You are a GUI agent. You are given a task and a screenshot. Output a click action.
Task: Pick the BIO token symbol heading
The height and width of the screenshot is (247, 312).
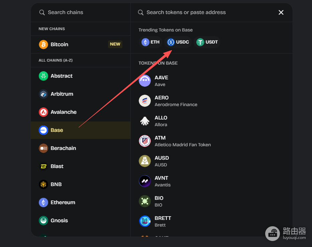click(159, 198)
